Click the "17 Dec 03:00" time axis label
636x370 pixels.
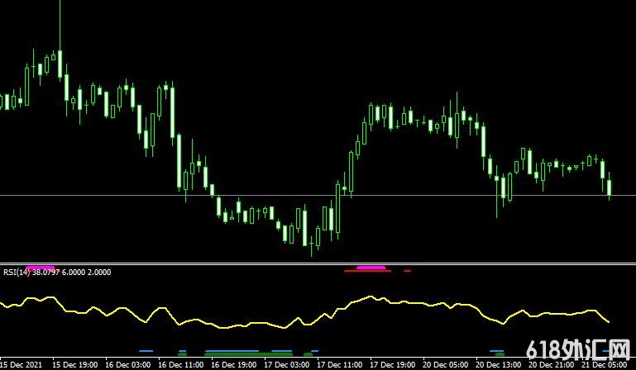287,365
